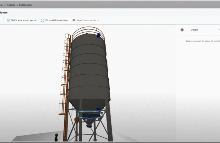Select the human figure at the silo base

click(x=56, y=137)
